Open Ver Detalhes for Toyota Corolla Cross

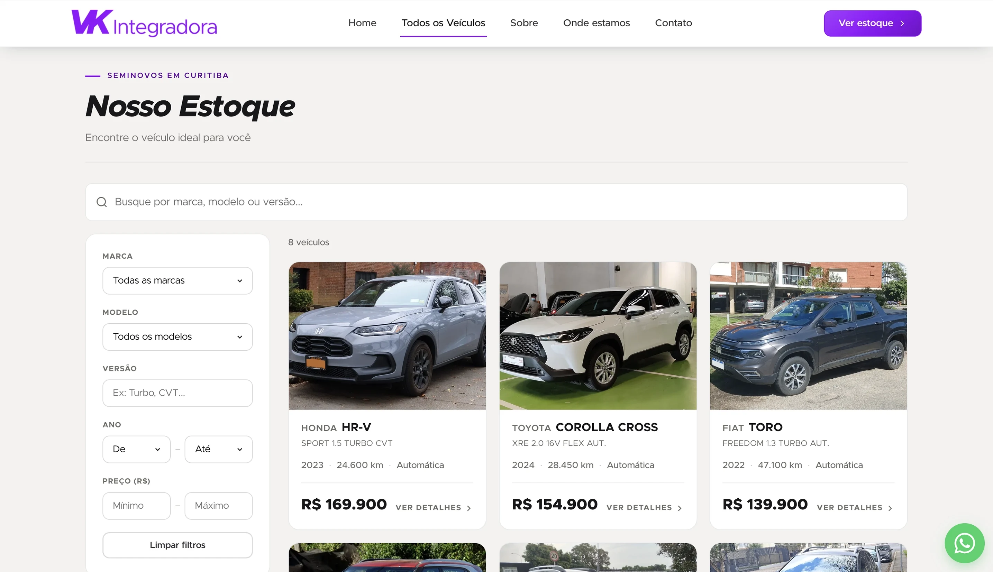(x=644, y=508)
